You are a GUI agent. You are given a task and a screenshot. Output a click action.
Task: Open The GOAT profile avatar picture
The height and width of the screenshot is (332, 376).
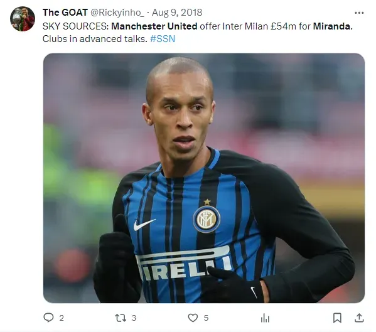(x=23, y=19)
